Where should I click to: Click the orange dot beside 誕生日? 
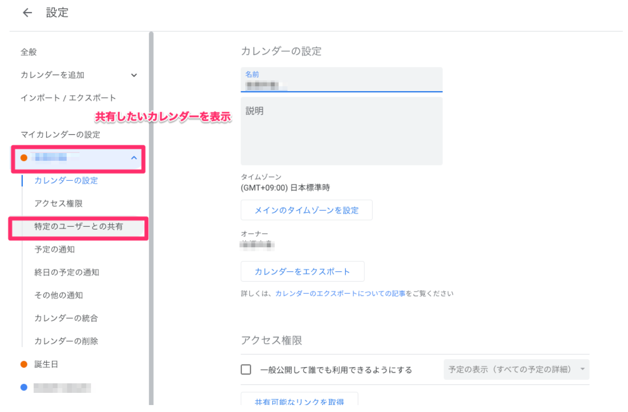[24, 364]
